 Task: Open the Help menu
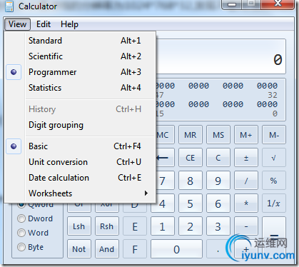(69, 24)
